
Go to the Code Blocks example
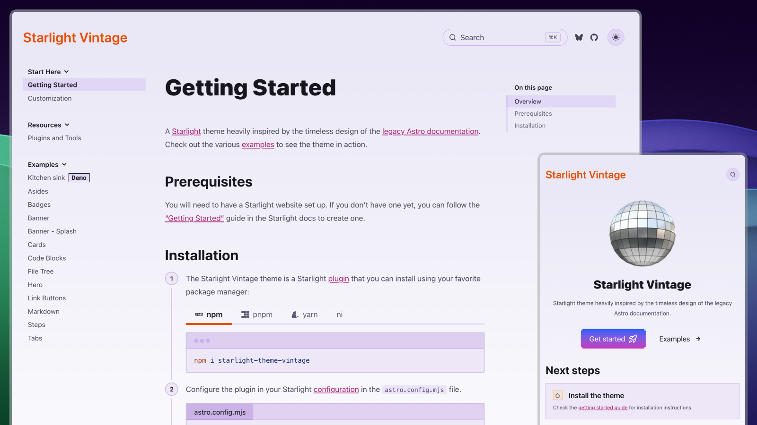coord(47,258)
